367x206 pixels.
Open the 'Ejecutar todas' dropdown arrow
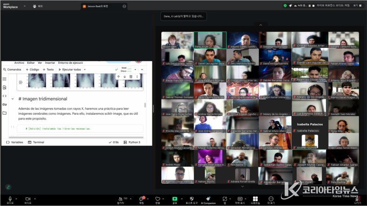(x=85, y=70)
